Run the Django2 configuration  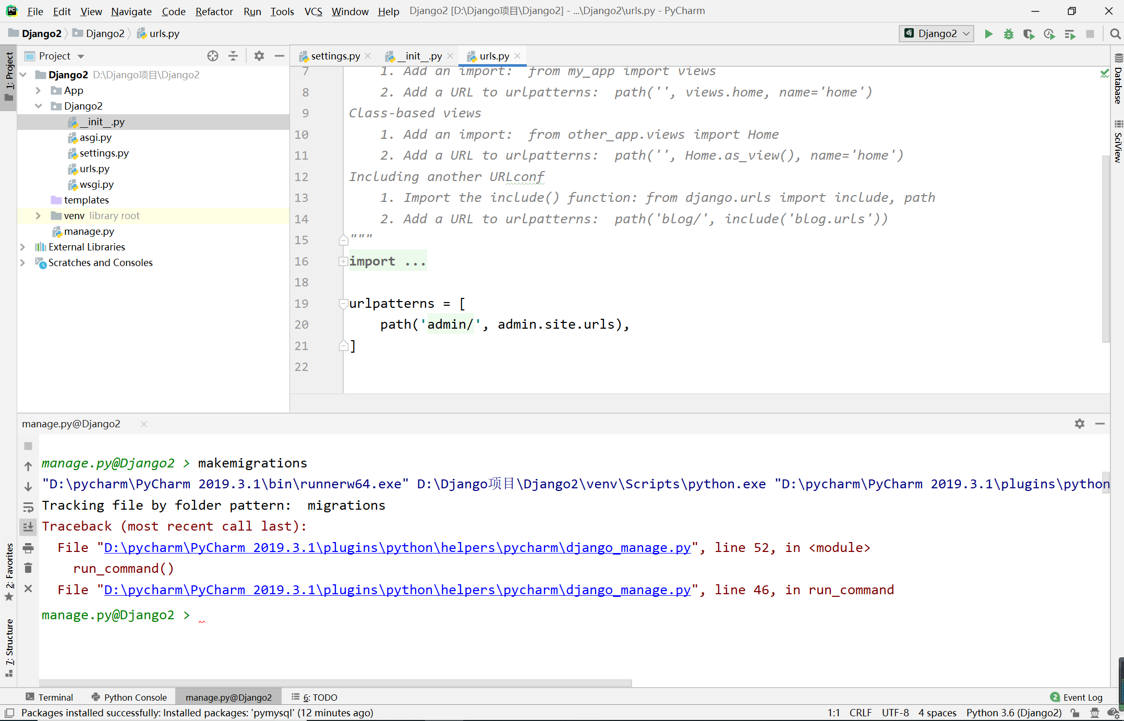(988, 34)
